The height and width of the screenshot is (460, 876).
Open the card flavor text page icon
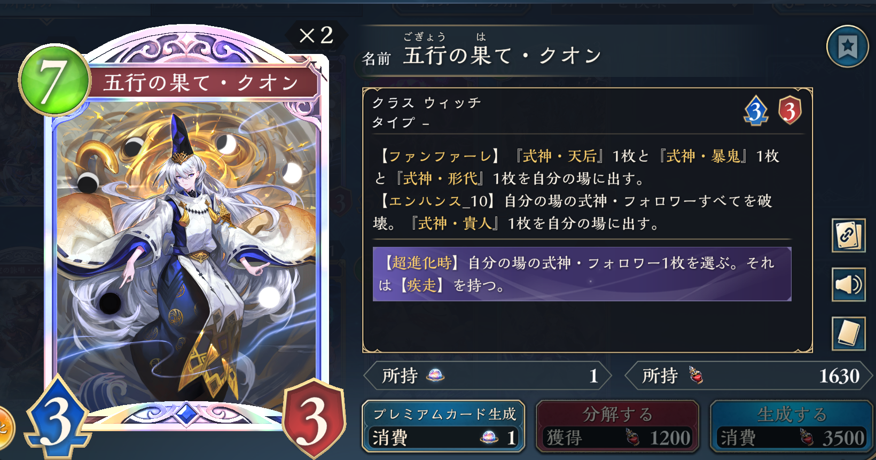pos(848,333)
